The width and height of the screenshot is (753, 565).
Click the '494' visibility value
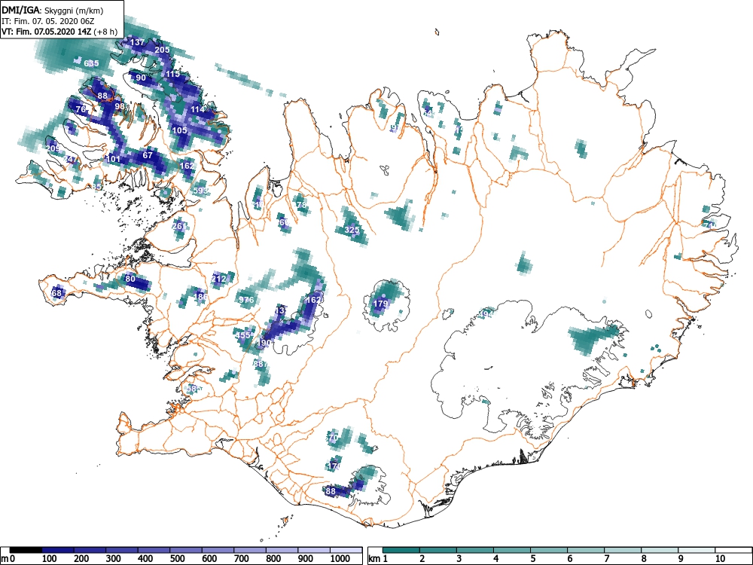[x=486, y=314]
